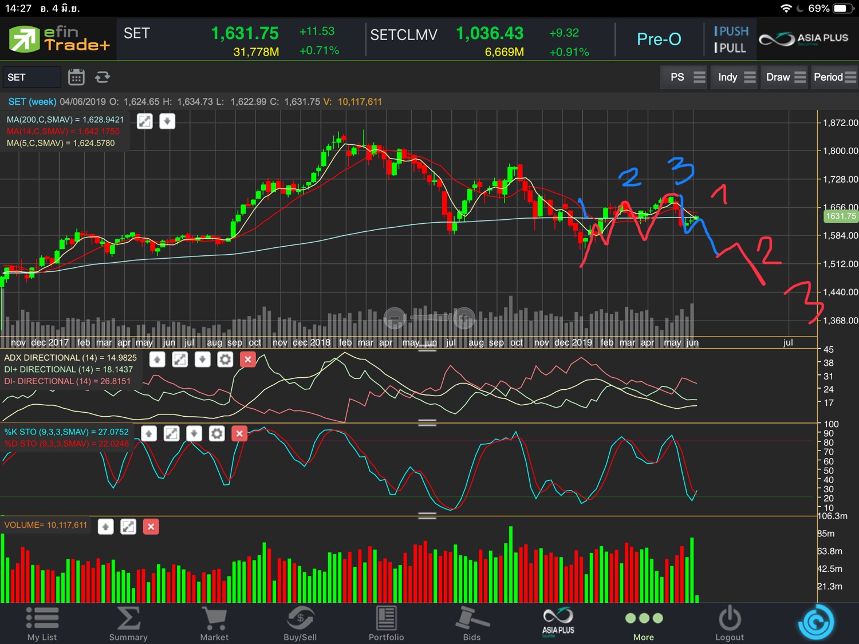
Task: Open settings gear for STO indicator
Action: coord(216,434)
